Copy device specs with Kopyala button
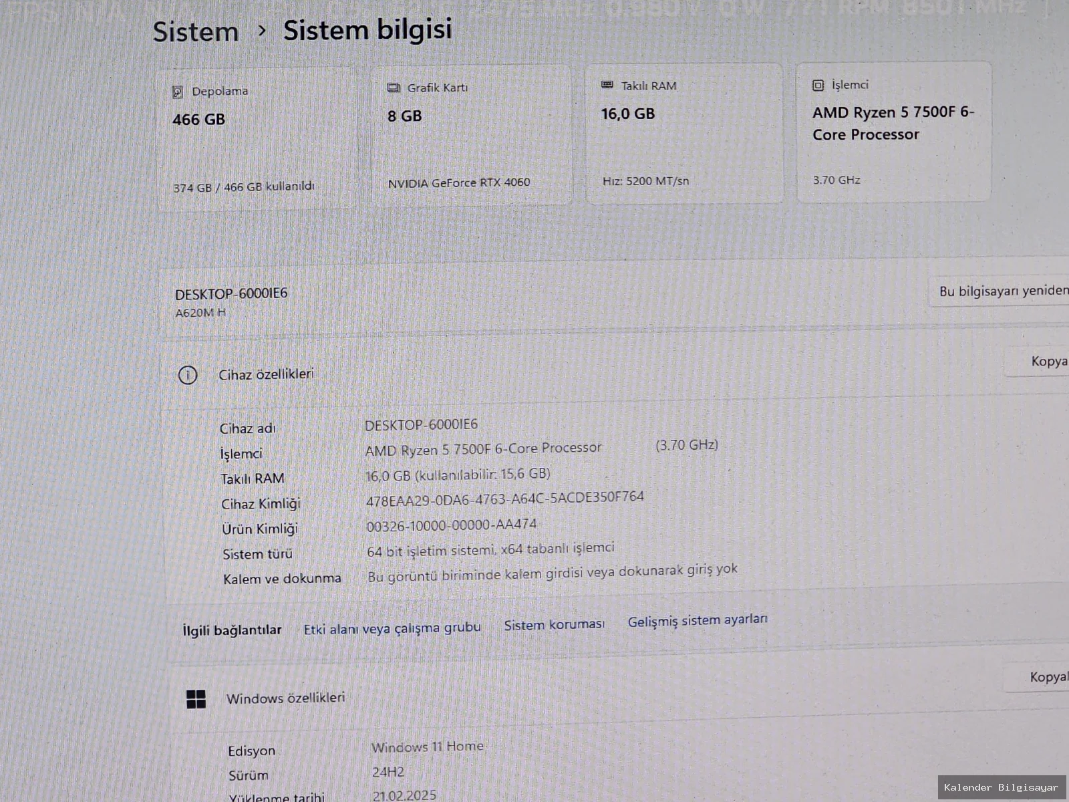Screen dimensions: 1069x802 tap(1038, 362)
